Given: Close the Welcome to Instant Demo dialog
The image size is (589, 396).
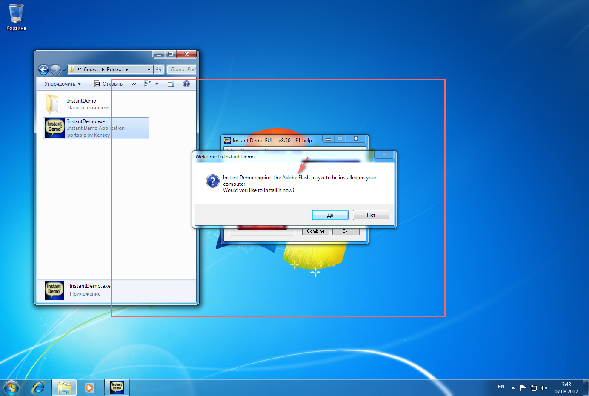Looking at the screenshot, I should (384, 155).
